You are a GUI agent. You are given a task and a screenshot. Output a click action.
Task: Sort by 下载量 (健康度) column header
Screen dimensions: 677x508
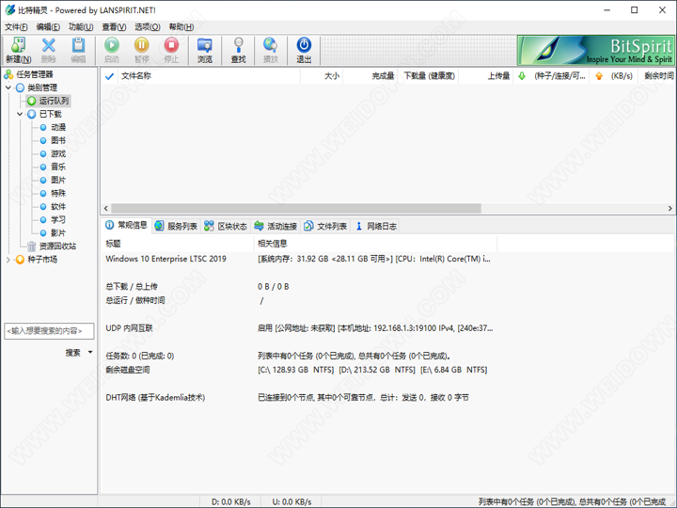[x=429, y=76]
